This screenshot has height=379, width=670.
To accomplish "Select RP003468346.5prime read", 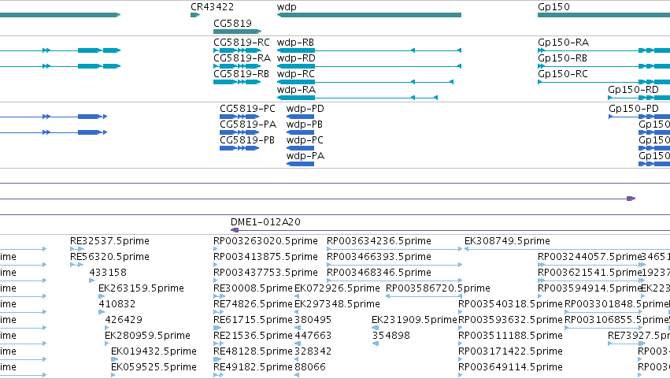I will (394, 281).
